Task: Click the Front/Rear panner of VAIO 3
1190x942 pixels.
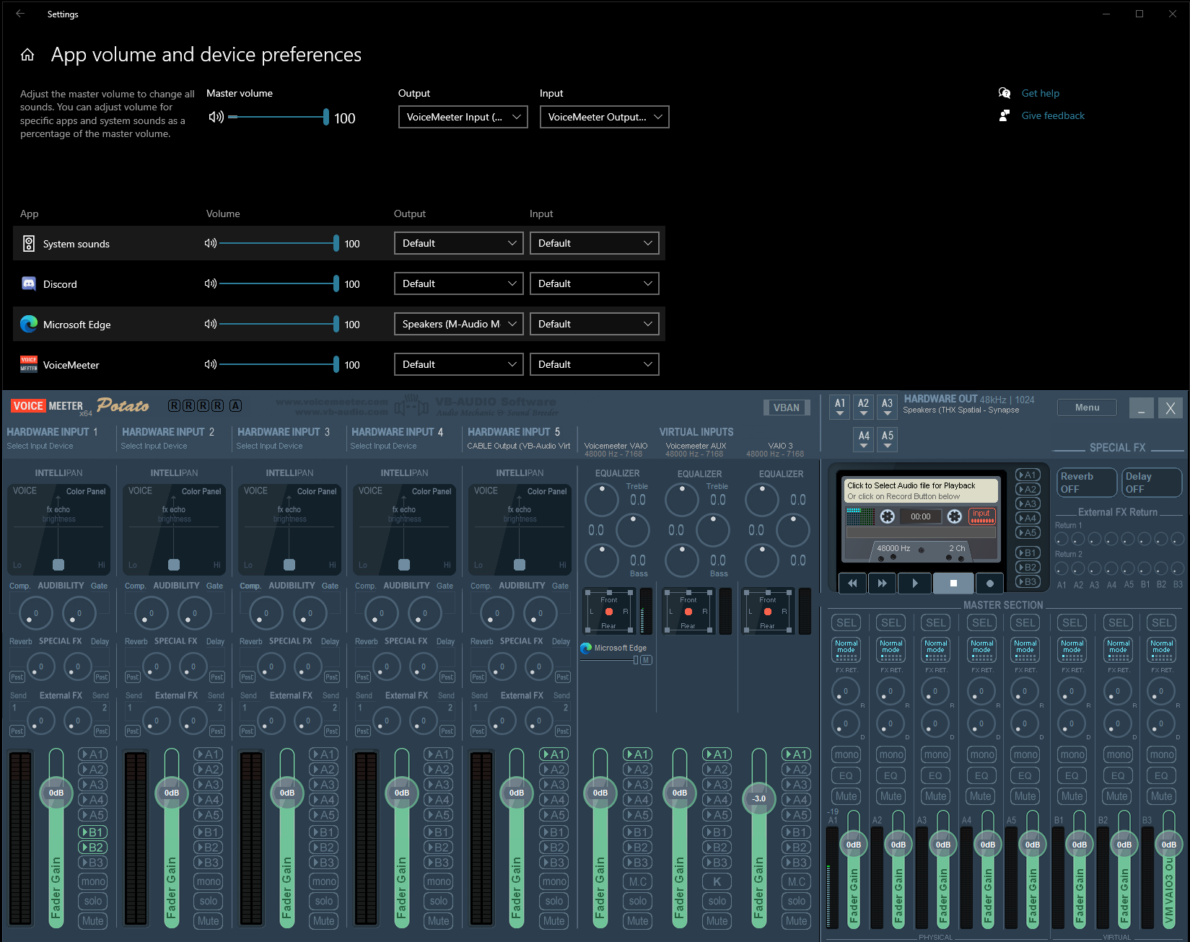Action: (x=766, y=612)
